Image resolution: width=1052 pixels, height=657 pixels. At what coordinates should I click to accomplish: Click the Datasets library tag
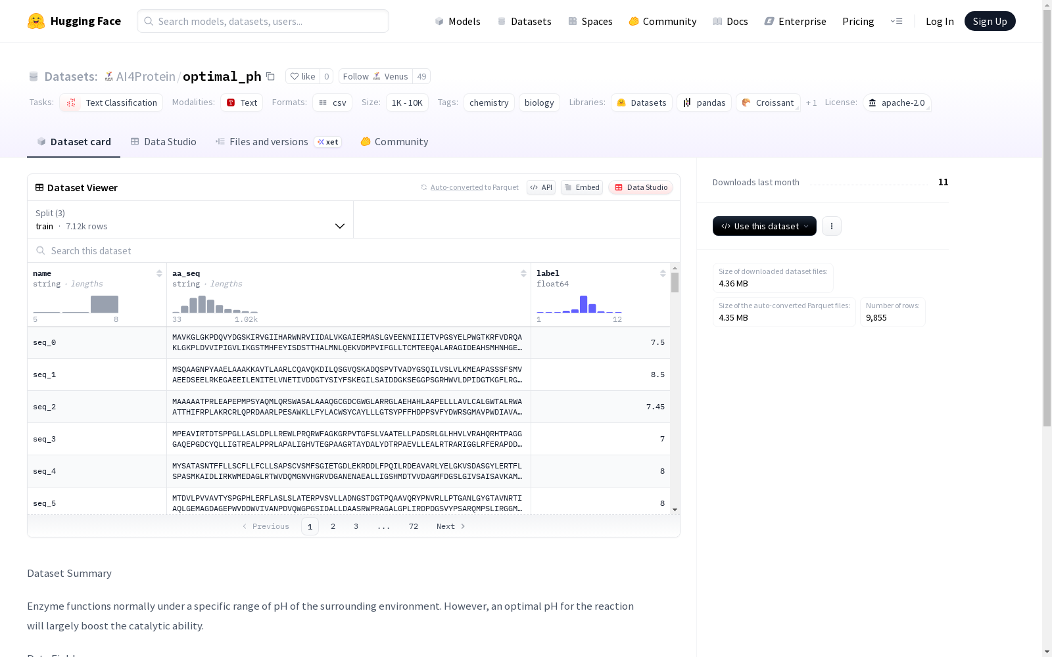point(642,102)
